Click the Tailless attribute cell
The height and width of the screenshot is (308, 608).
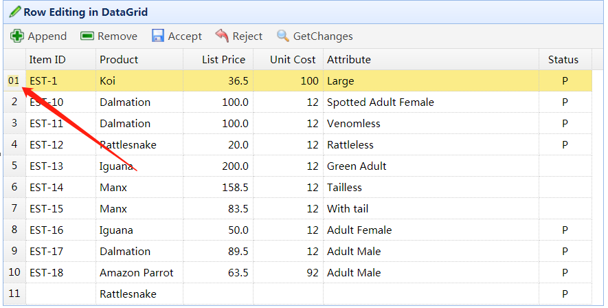point(344,188)
